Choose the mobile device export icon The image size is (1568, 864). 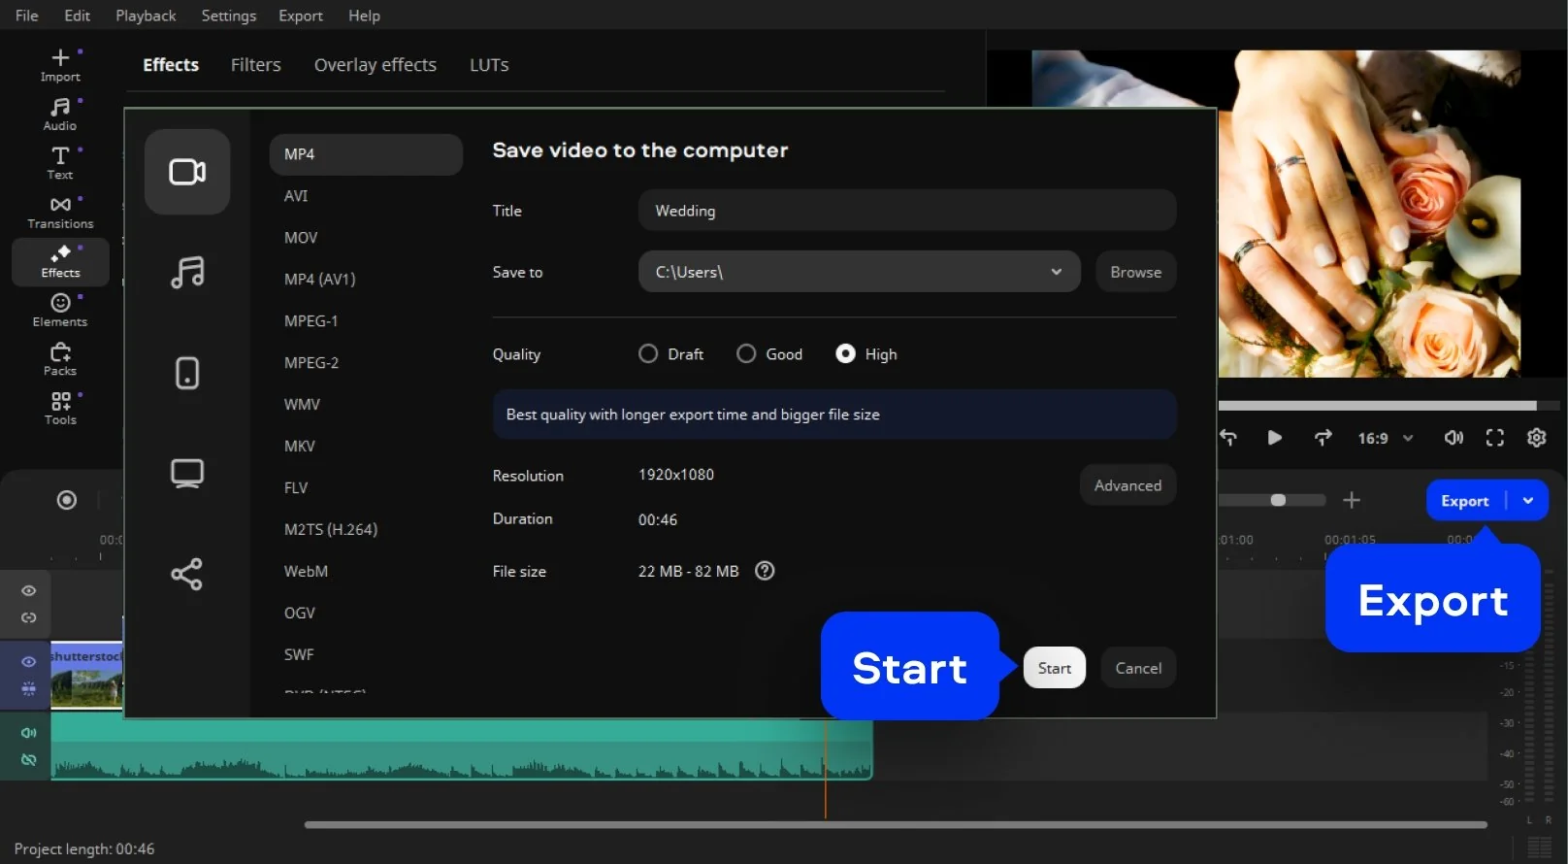point(187,373)
